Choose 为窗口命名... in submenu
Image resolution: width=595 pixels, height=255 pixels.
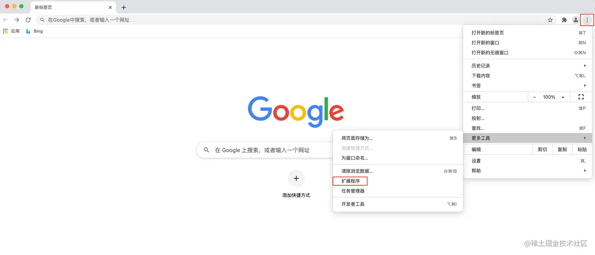[398, 158]
